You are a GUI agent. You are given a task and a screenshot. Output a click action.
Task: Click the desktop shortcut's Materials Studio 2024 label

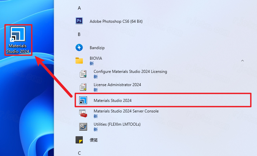18,48
